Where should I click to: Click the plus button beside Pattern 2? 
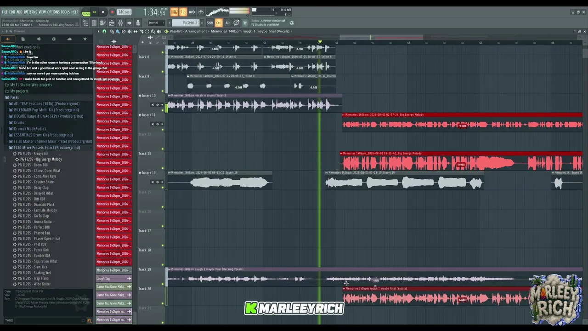[x=203, y=23]
